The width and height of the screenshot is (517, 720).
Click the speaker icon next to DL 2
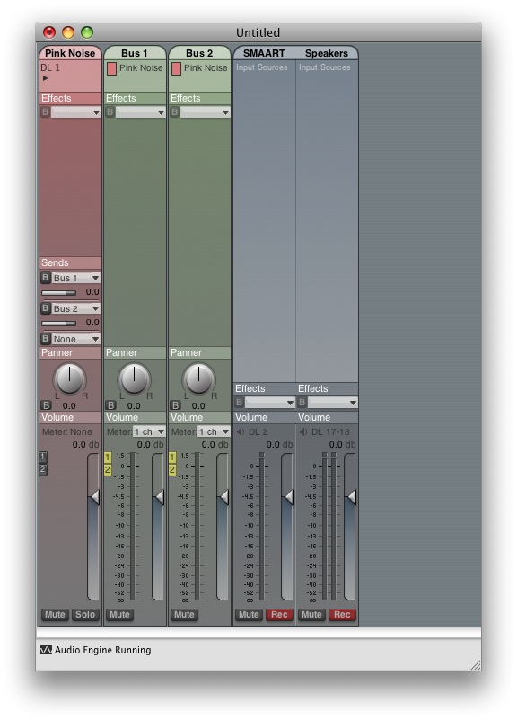pyautogui.click(x=241, y=431)
